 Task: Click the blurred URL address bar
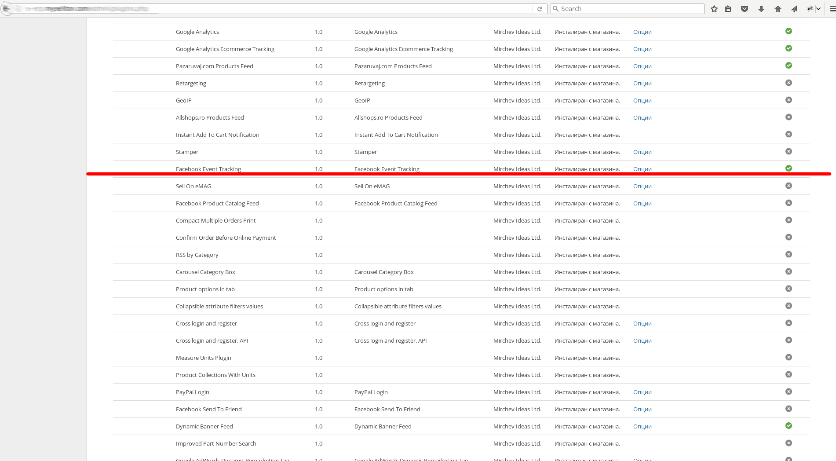[273, 9]
